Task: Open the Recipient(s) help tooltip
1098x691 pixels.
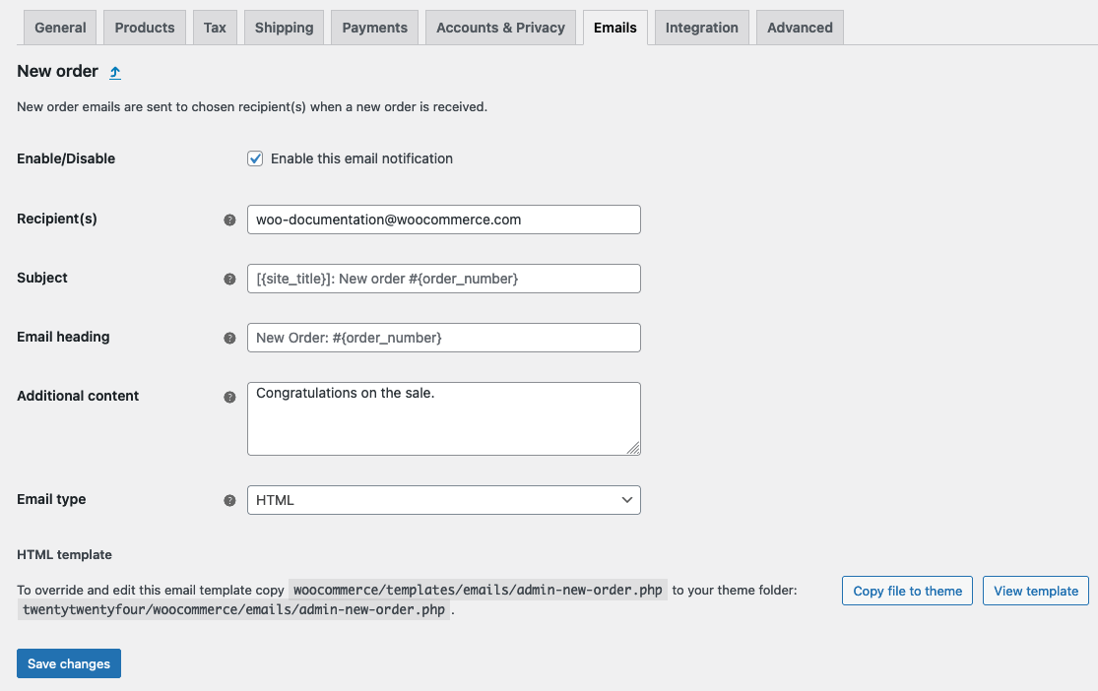Action: (230, 220)
